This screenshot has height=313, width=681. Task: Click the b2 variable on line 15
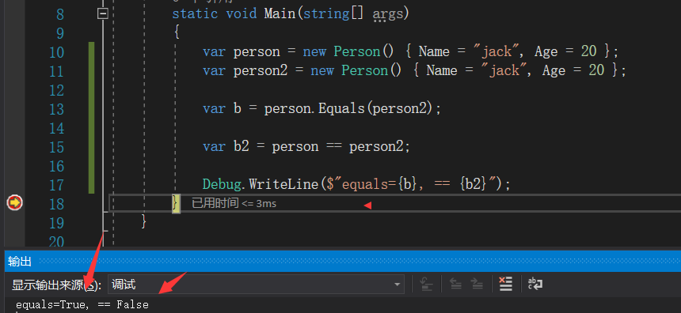click(x=241, y=146)
